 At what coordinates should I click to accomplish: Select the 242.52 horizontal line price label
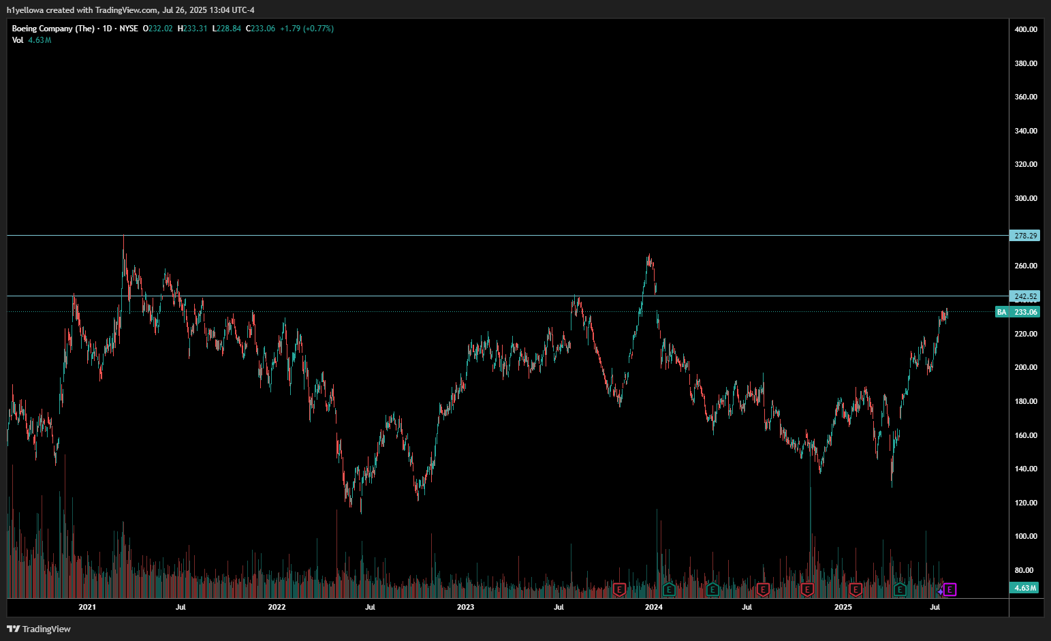[1024, 296]
